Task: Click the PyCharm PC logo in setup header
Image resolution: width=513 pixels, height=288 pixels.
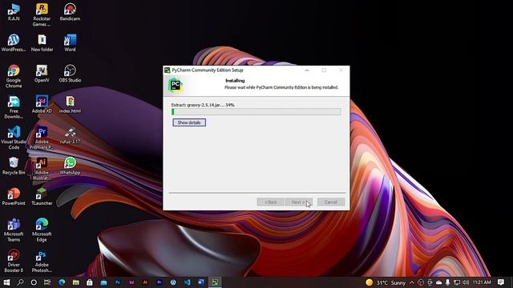Action: tap(176, 86)
